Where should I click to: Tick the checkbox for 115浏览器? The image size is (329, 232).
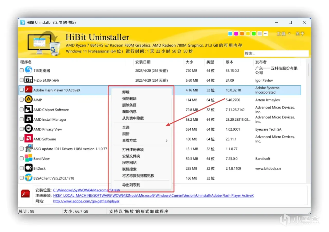pos(22,70)
